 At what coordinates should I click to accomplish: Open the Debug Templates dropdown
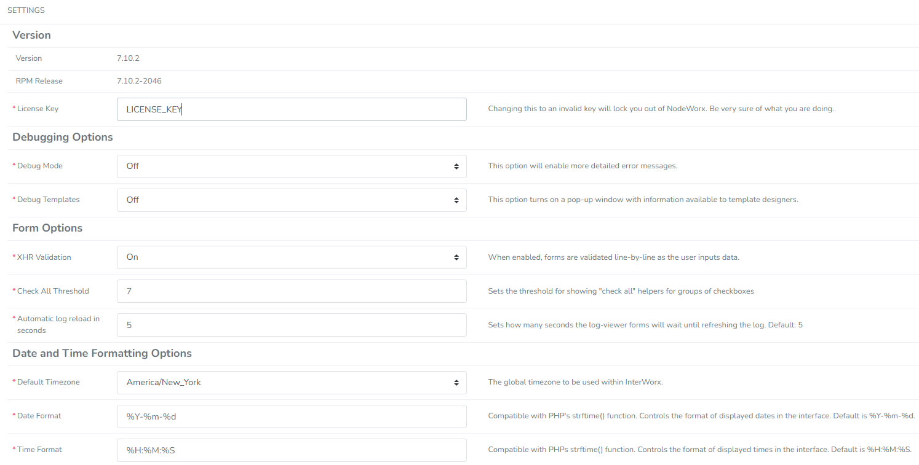(292, 200)
